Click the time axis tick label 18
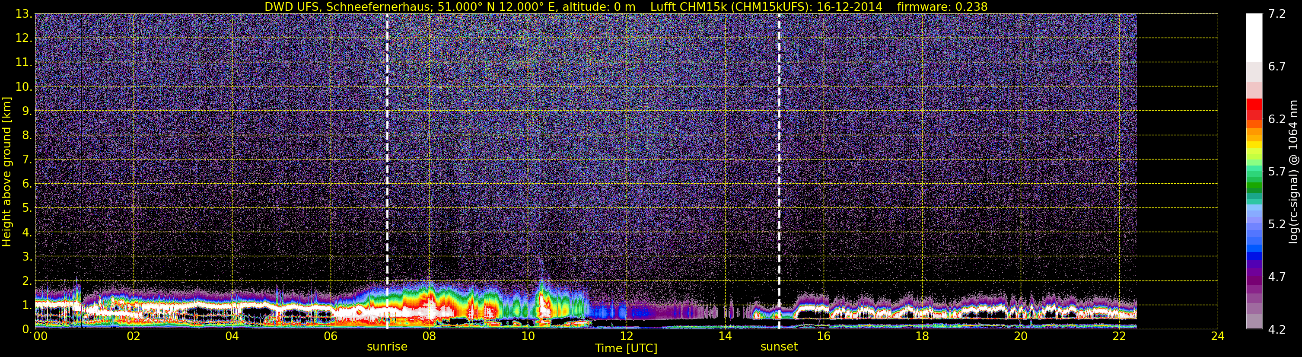This screenshot has width=1302, height=357. (x=922, y=336)
